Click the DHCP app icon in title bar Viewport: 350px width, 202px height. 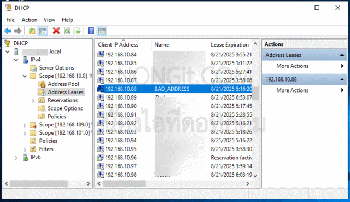tap(9, 8)
